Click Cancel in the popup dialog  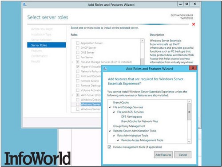pyautogui.click(x=183, y=155)
